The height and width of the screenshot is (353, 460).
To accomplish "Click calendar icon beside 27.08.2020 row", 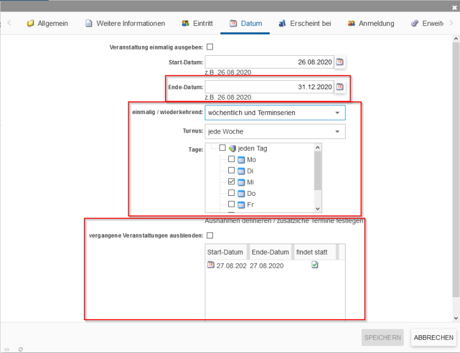I will click(210, 265).
